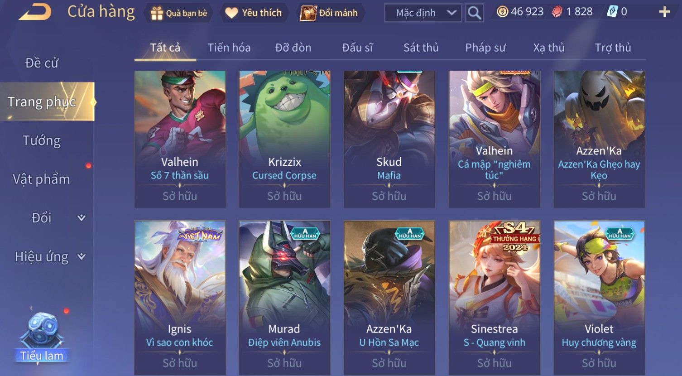Open Sinestrea S - Quang vinh skin card
682x376 pixels.
(x=495, y=298)
